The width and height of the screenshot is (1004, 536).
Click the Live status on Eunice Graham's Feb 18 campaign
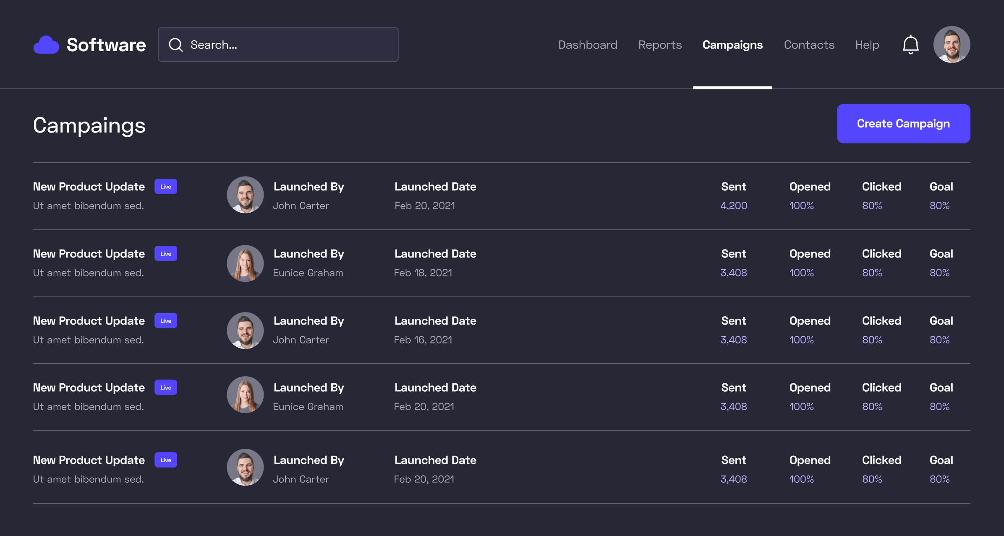(165, 253)
